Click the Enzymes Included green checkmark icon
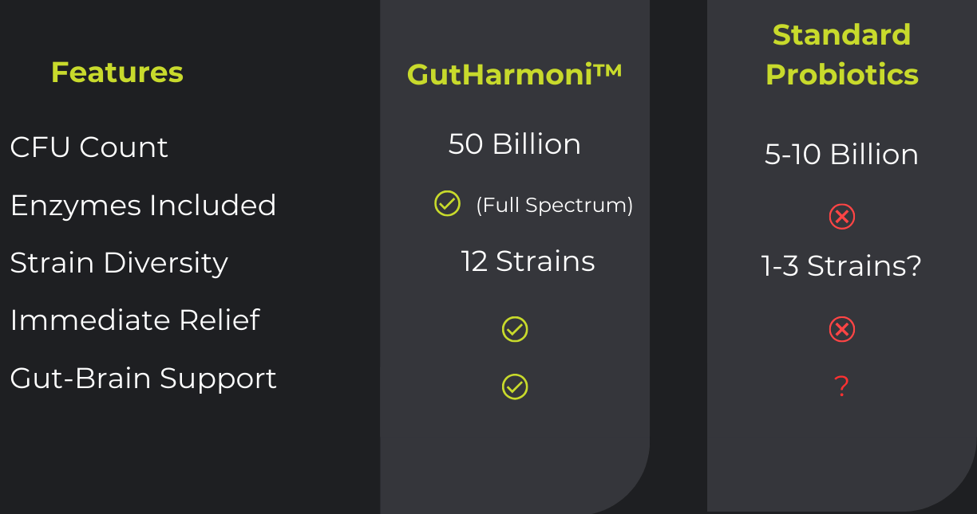This screenshot has height=514, width=977. 447,204
